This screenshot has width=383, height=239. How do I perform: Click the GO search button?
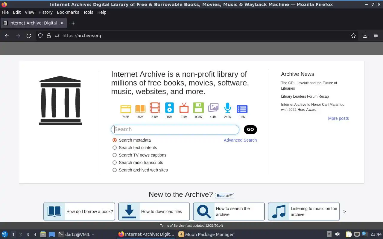pyautogui.click(x=250, y=129)
